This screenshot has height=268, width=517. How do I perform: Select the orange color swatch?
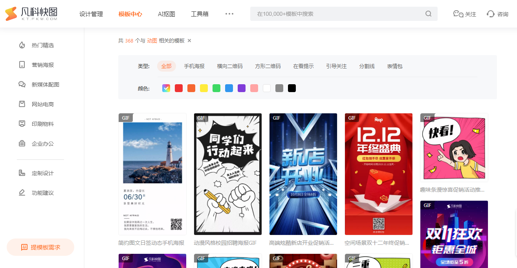(x=191, y=88)
